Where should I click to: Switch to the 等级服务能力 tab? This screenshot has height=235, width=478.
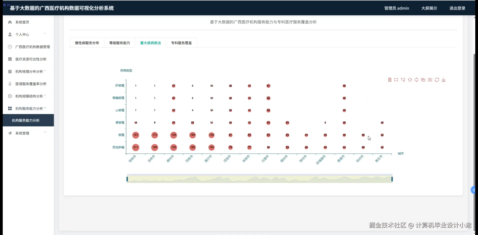point(119,43)
